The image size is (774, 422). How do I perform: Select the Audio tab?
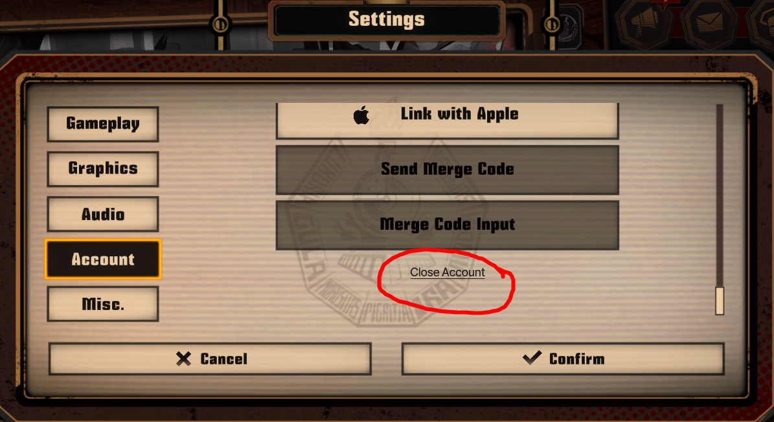coord(103,214)
